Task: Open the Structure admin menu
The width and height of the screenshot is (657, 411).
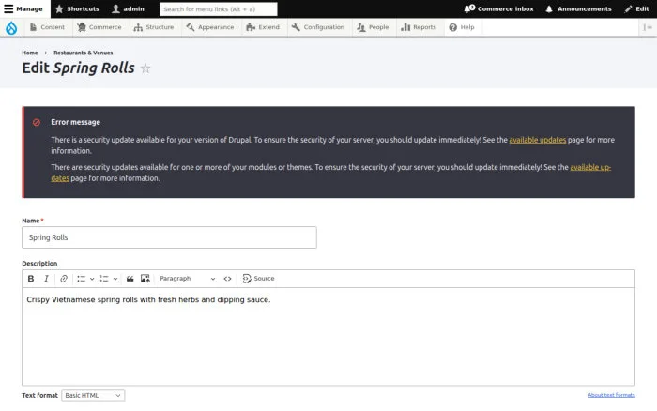Action: (153, 27)
